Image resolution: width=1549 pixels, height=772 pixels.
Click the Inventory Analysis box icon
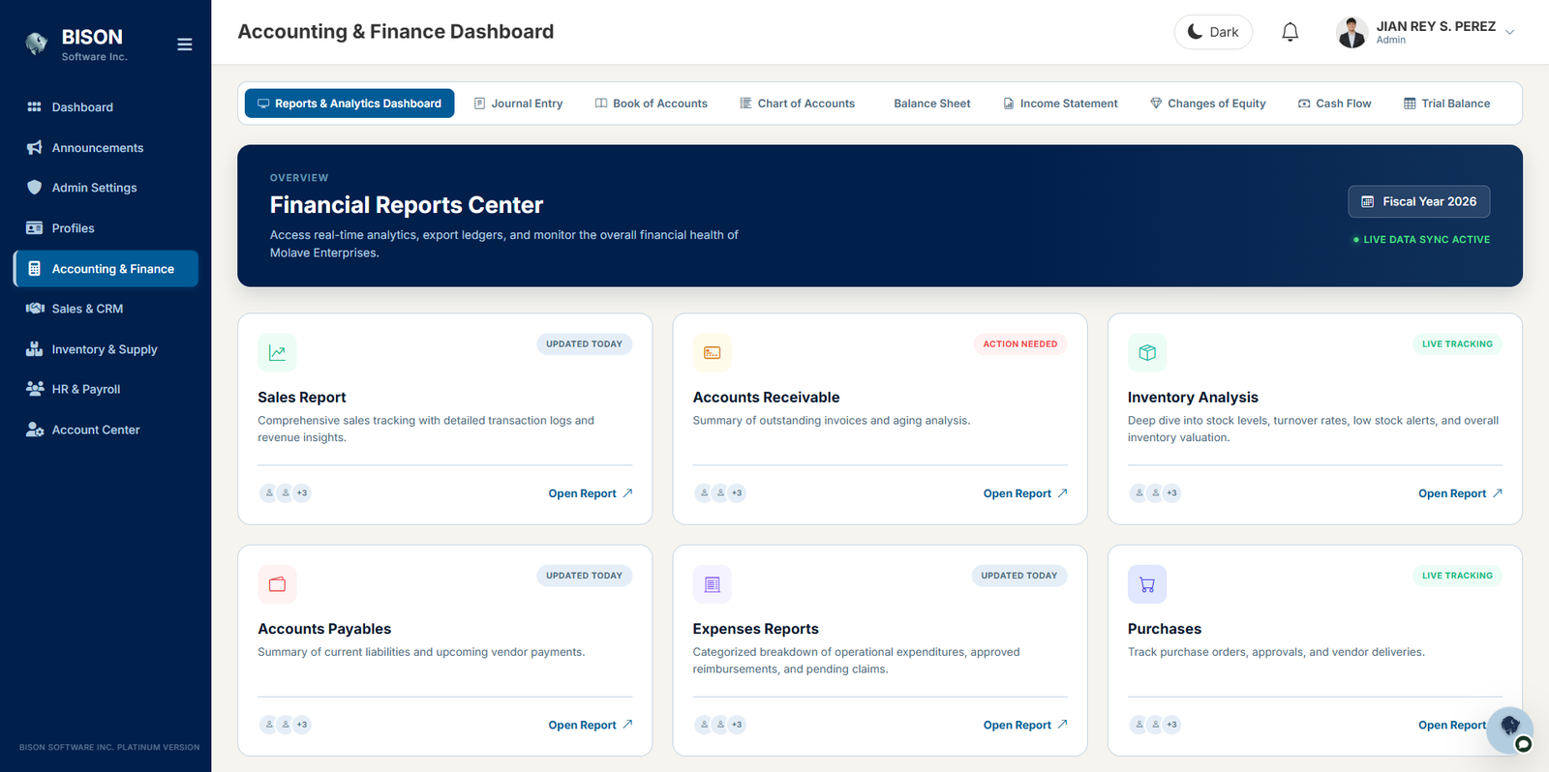tap(1147, 353)
